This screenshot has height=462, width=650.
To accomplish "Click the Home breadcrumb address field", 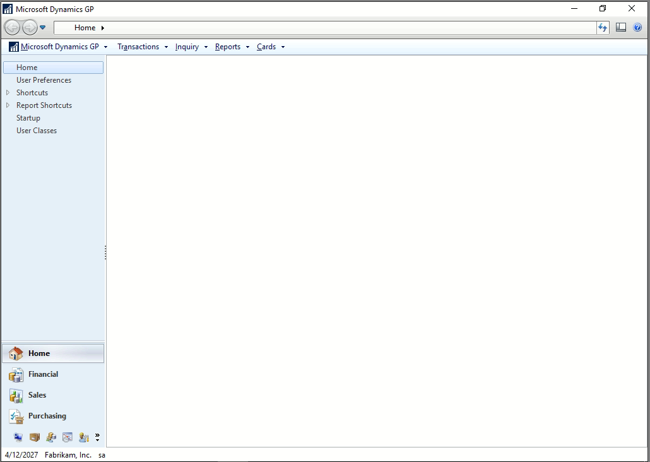I will point(316,28).
